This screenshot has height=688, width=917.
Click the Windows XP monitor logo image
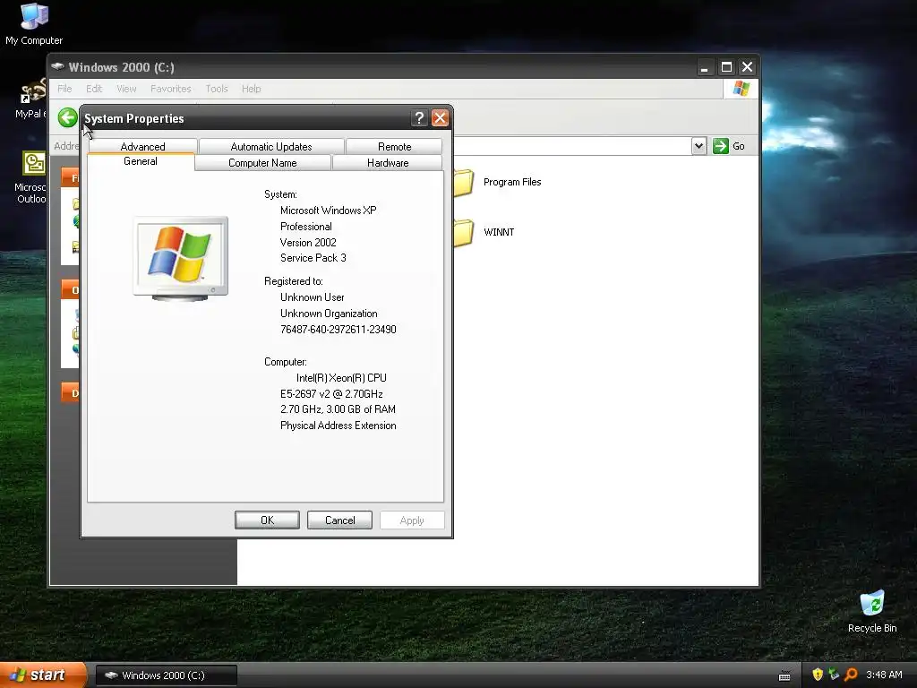[x=181, y=259]
